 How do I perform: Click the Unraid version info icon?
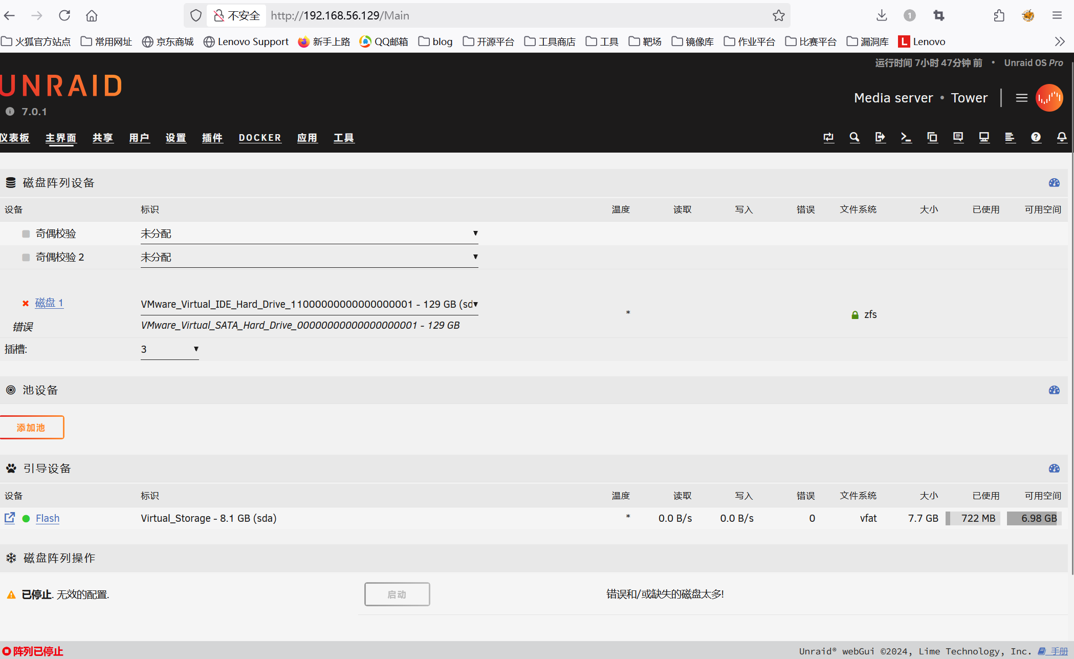click(x=10, y=112)
